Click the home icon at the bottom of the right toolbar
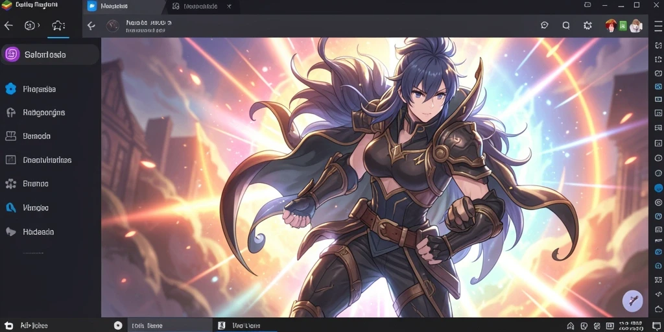Screen dimensions: 664x332 pos(658,309)
